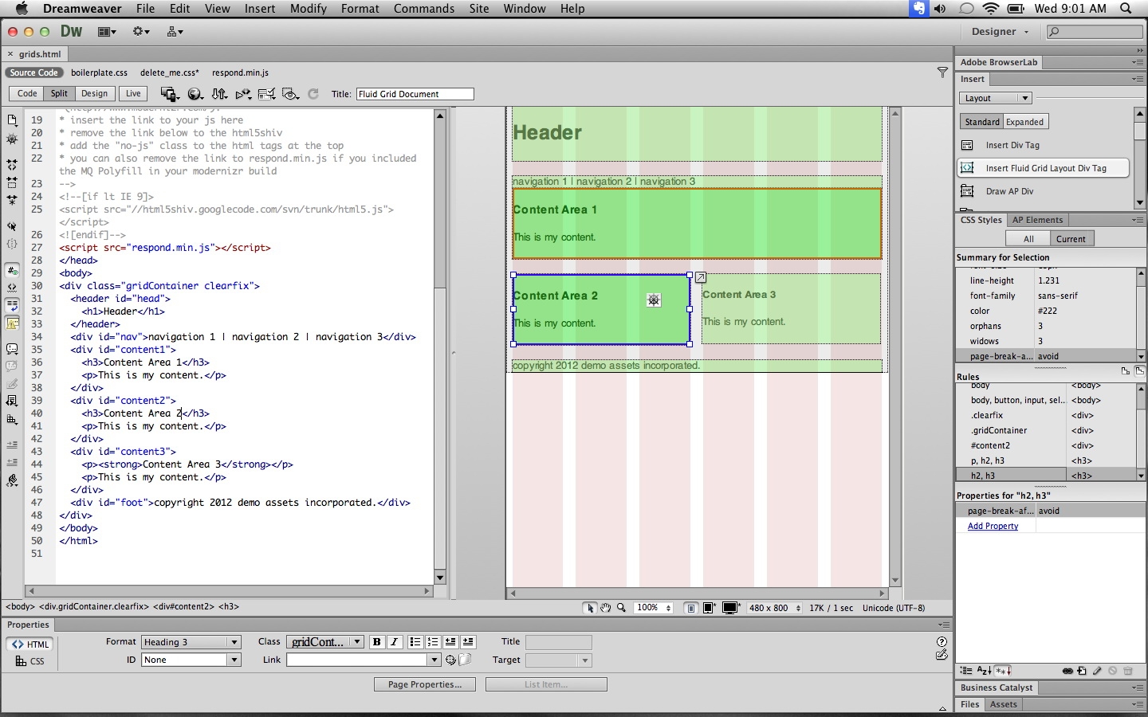Viewport: 1148px width, 717px height.
Task: Open the Layout category dropdown in Insert panel
Action: [995, 98]
